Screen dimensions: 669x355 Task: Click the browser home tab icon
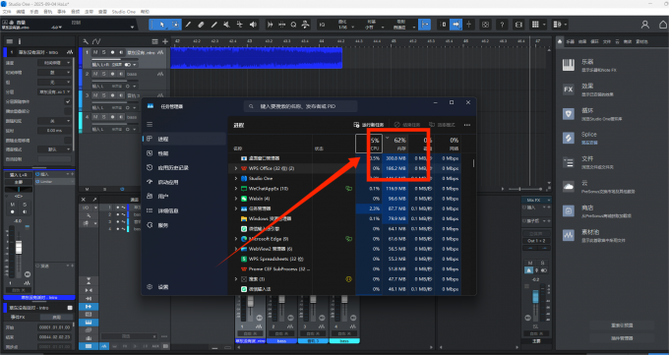(x=560, y=41)
